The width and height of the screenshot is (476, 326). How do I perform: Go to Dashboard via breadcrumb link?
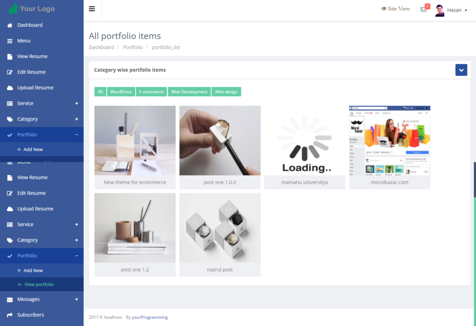point(101,47)
